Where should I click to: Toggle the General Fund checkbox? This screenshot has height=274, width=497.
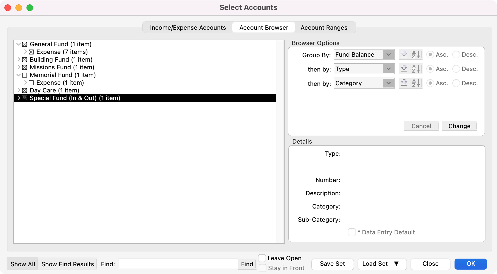(x=25, y=44)
